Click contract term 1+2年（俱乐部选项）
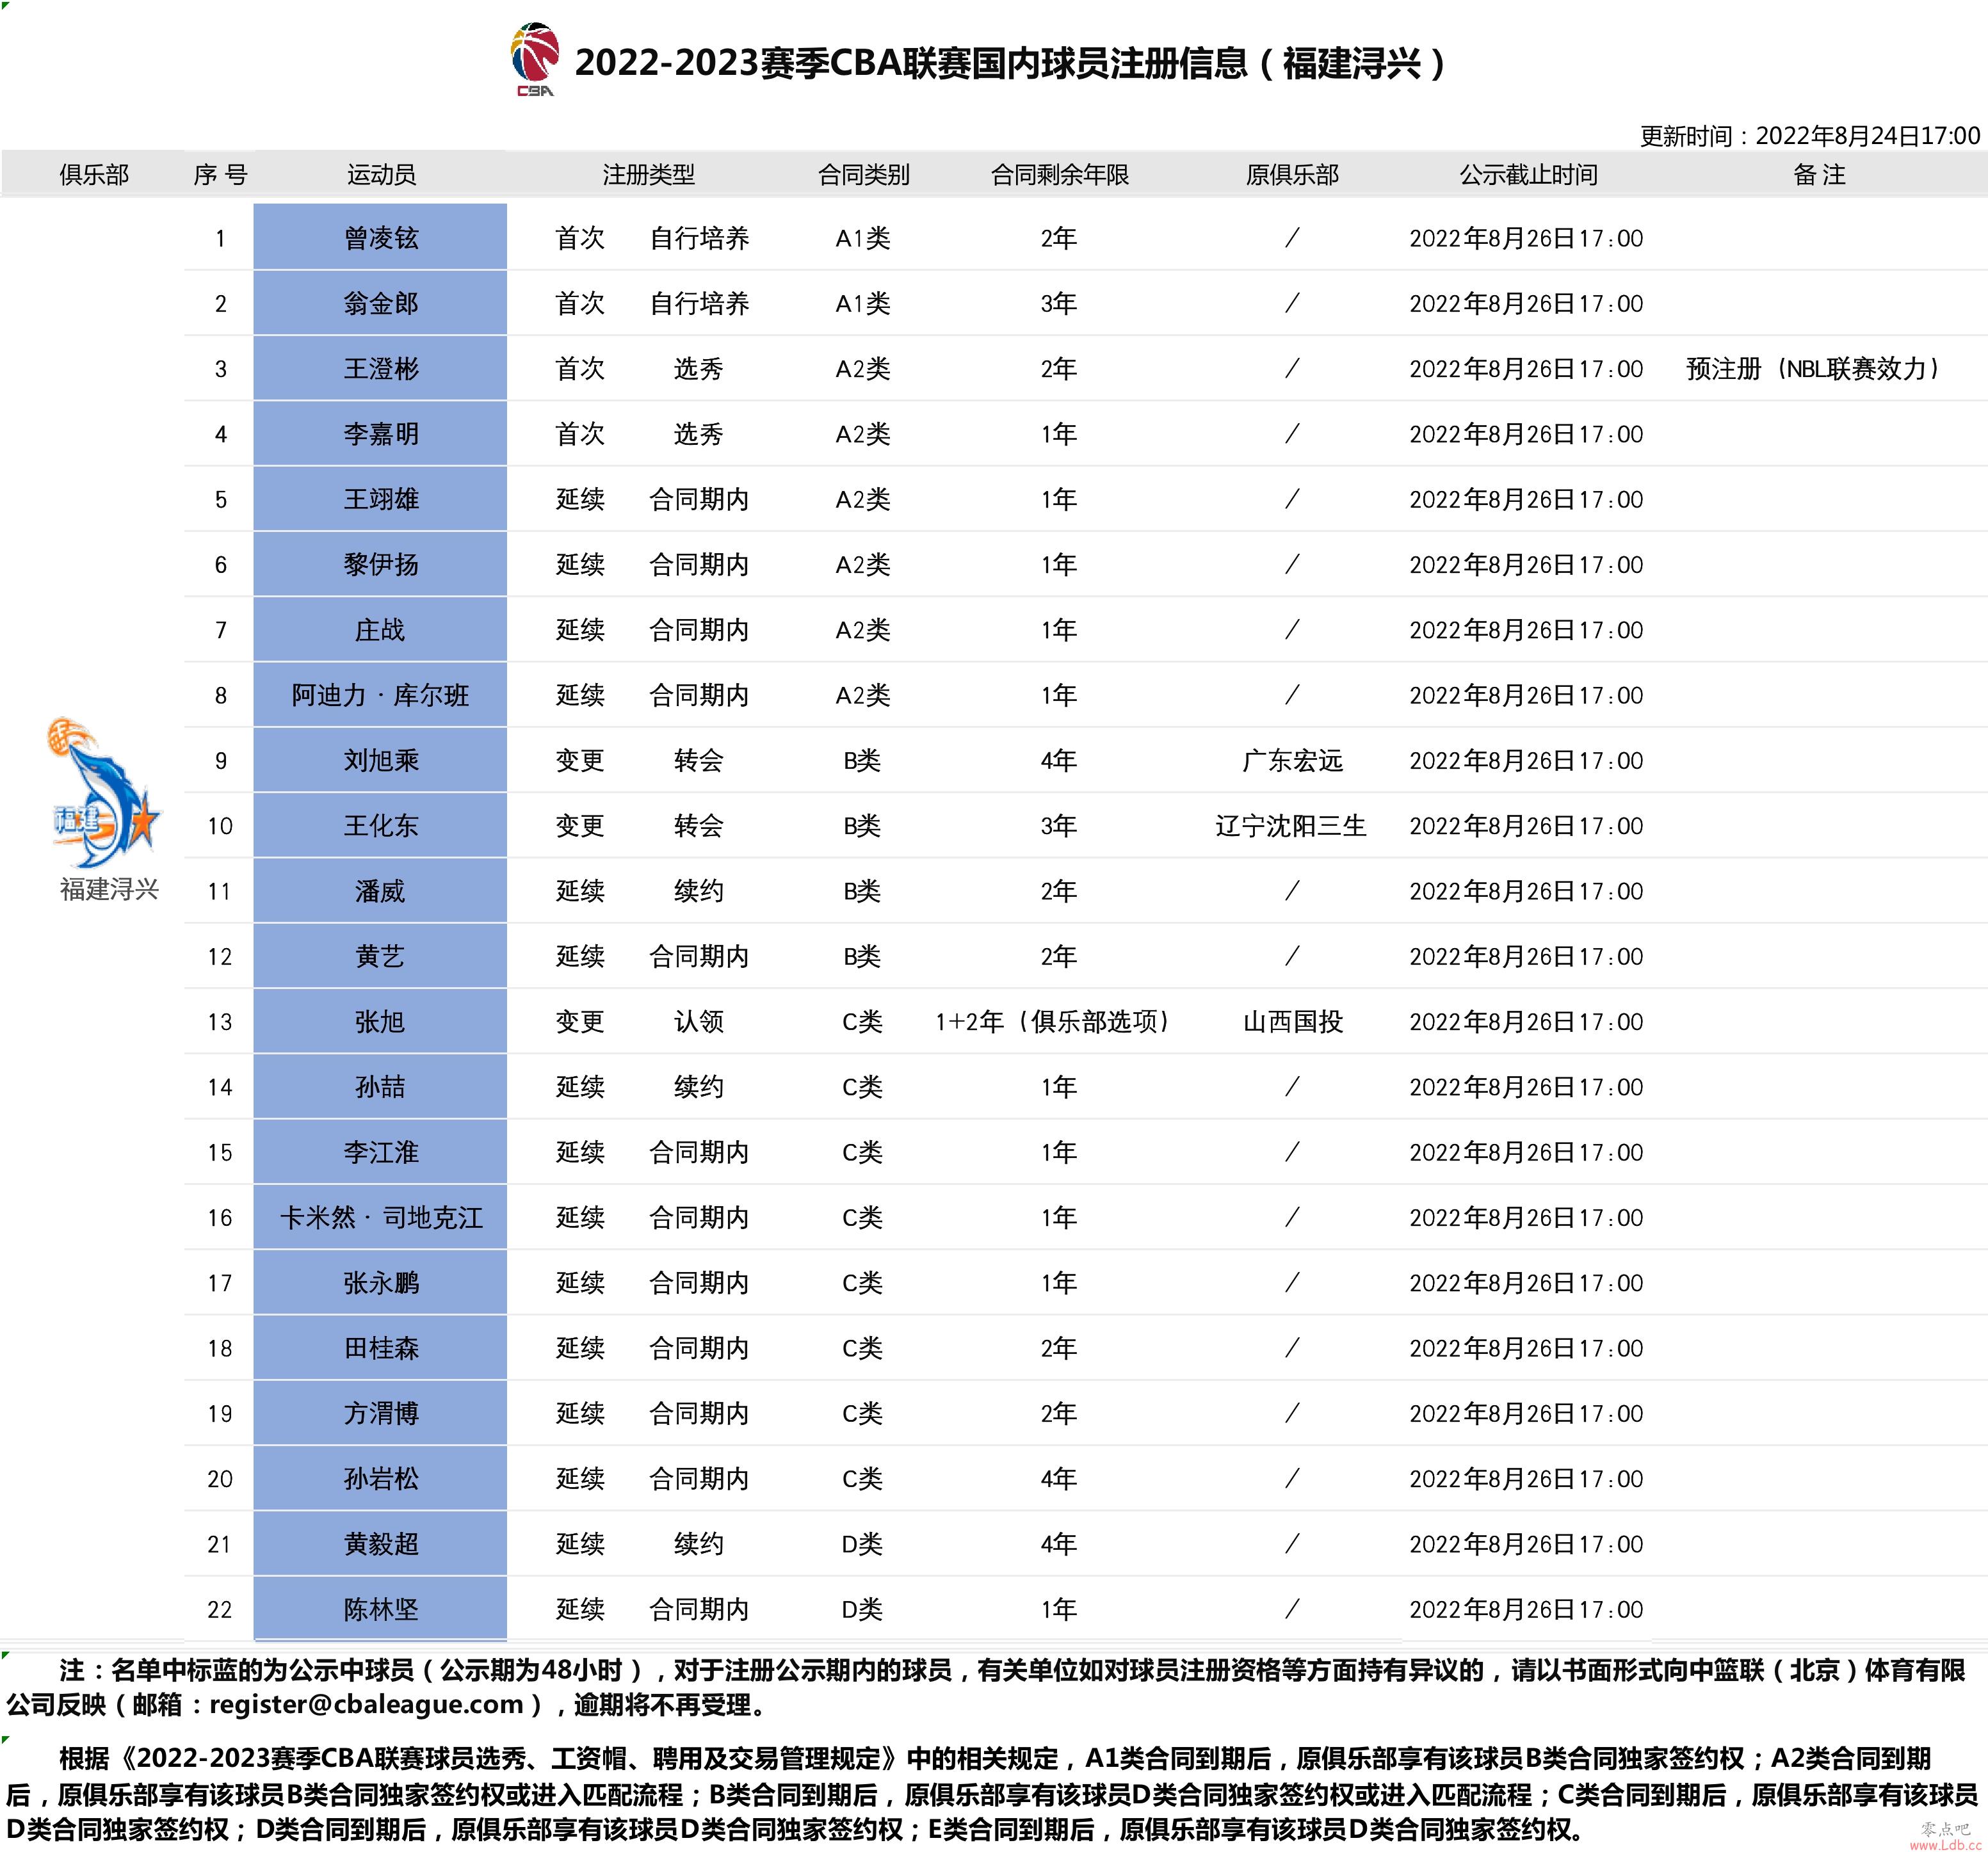The image size is (1988, 1852). [x=1054, y=1022]
